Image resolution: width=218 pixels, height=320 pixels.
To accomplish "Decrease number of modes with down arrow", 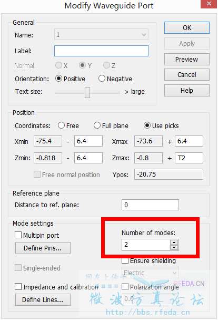I will click(174, 247).
